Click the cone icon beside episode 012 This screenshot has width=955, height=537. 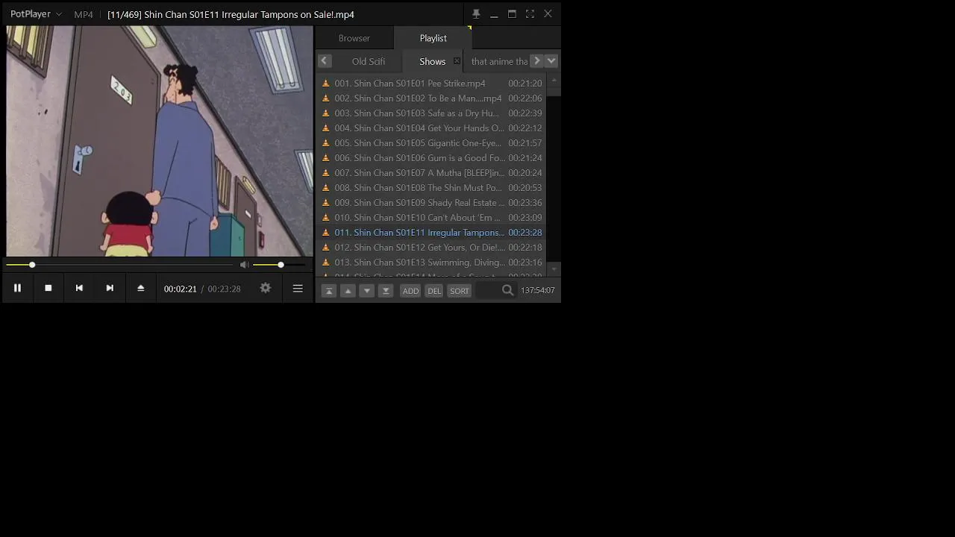[325, 248]
